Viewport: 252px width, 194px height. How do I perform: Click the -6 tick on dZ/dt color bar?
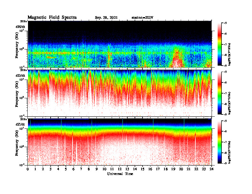point(225,132)
